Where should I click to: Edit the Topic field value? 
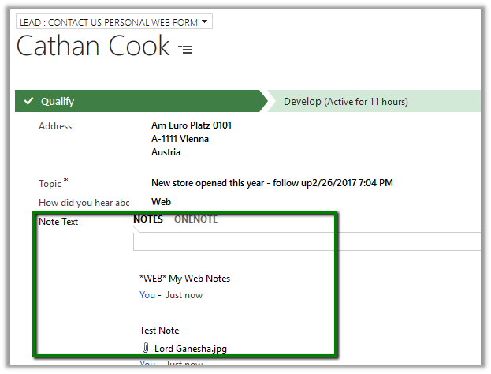(x=271, y=183)
